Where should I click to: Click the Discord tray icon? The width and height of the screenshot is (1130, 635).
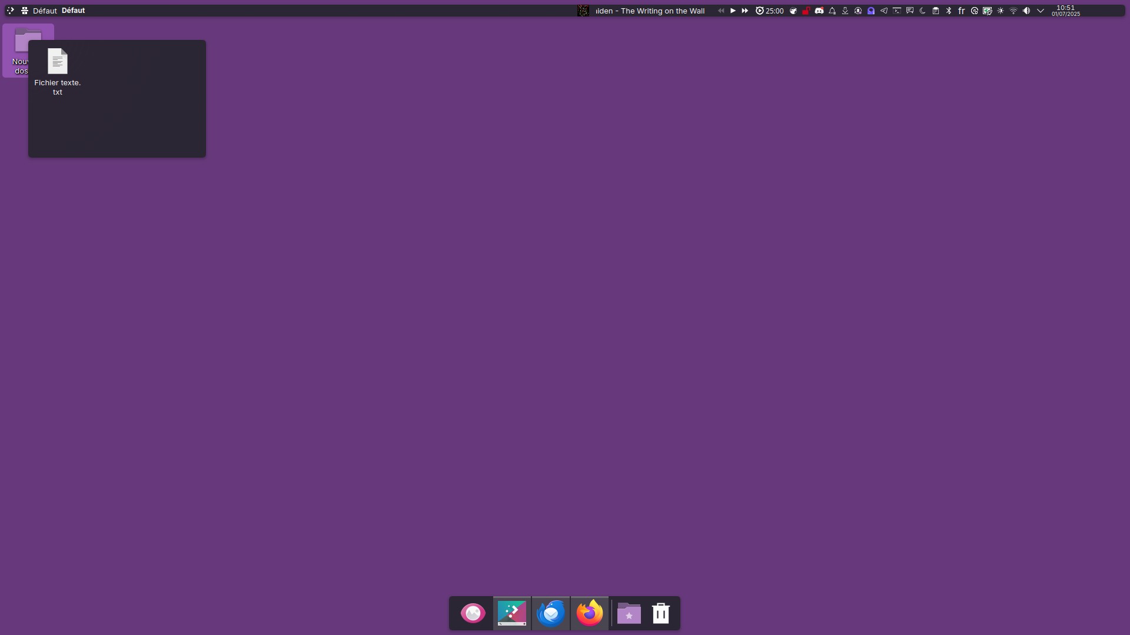819,11
